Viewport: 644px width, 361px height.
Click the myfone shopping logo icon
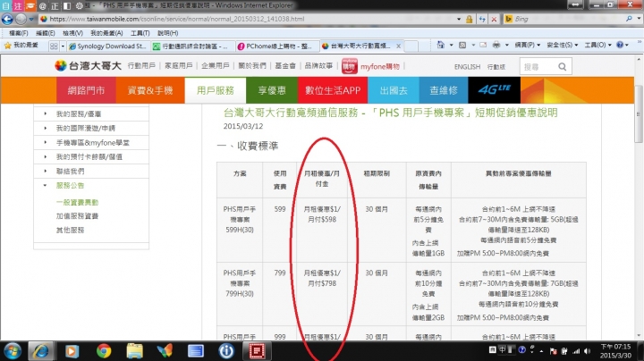pyautogui.click(x=350, y=66)
